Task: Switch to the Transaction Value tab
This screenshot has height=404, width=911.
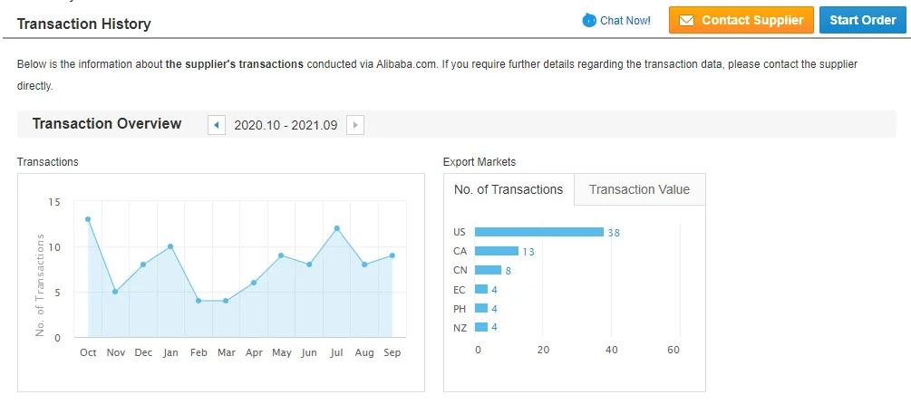Action: tap(639, 189)
